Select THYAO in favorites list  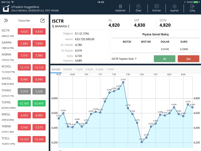pos(6,90)
